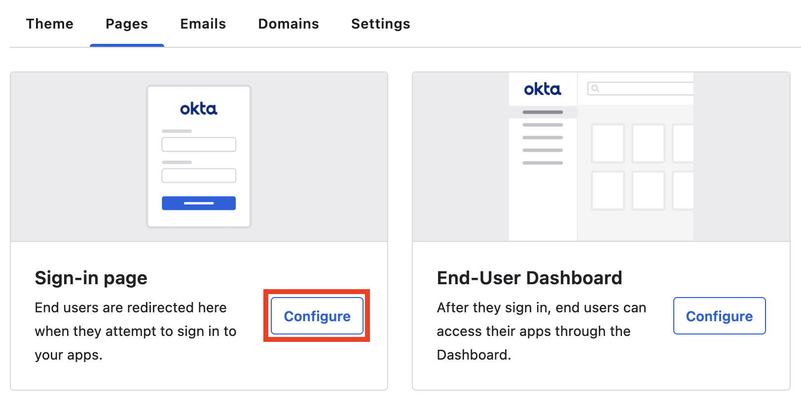Click the blue submit button in sign-in preview
This screenshot has width=801, height=400.
pos(199,203)
